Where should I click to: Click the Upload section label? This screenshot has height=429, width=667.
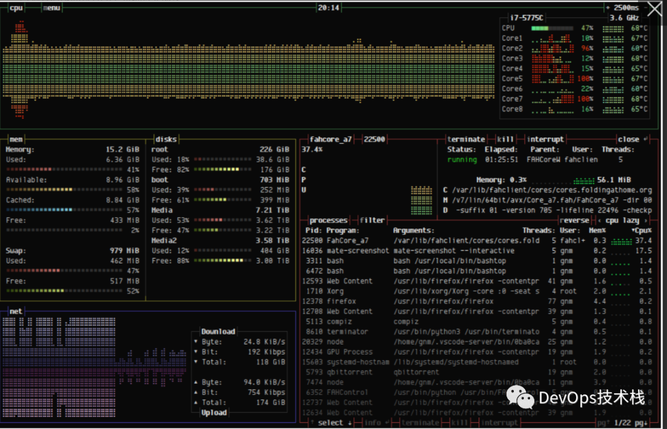[214, 412]
